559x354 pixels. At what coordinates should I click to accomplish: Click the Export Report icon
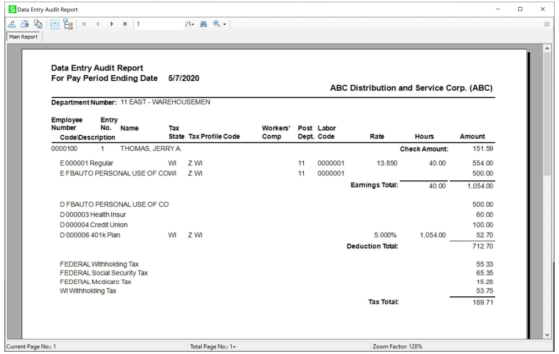click(x=12, y=24)
